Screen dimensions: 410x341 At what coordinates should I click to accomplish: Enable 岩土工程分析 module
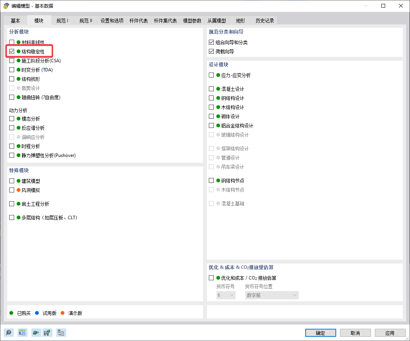11,204
